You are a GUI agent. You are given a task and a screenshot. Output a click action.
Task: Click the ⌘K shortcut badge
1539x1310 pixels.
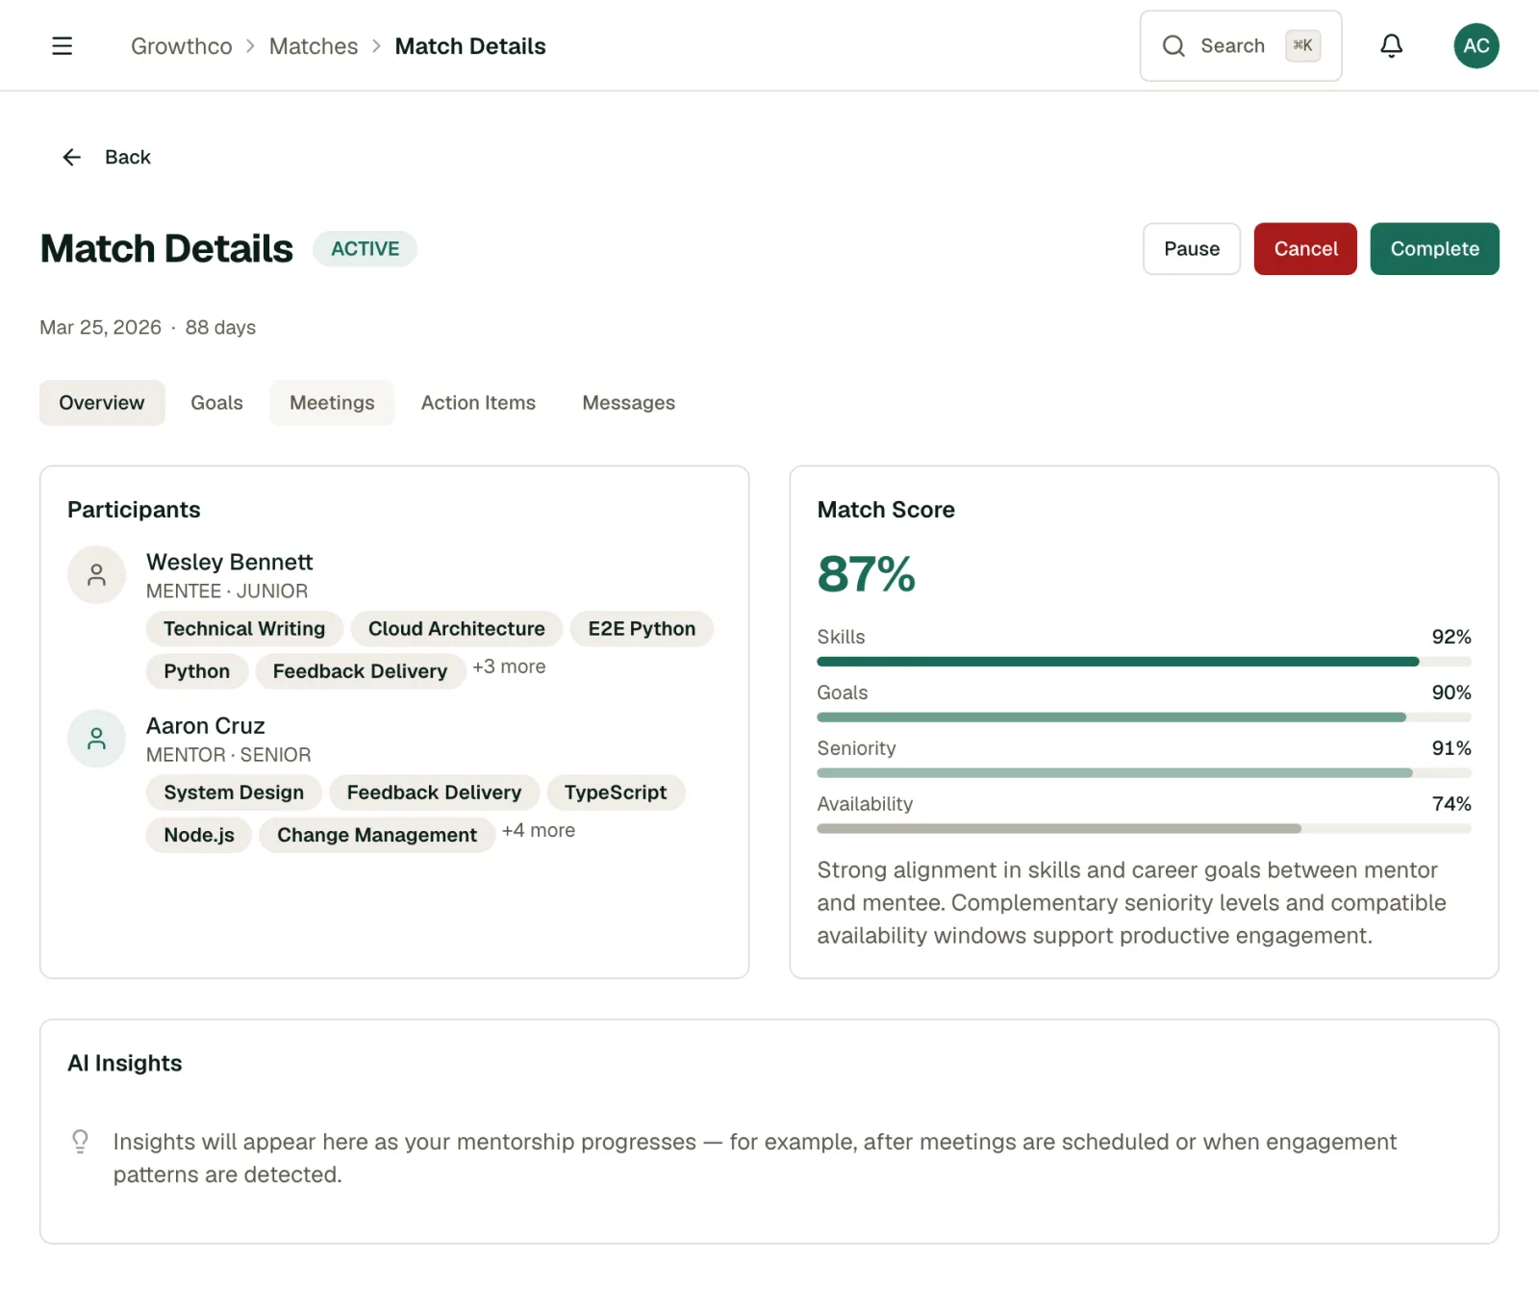pyautogui.click(x=1302, y=46)
